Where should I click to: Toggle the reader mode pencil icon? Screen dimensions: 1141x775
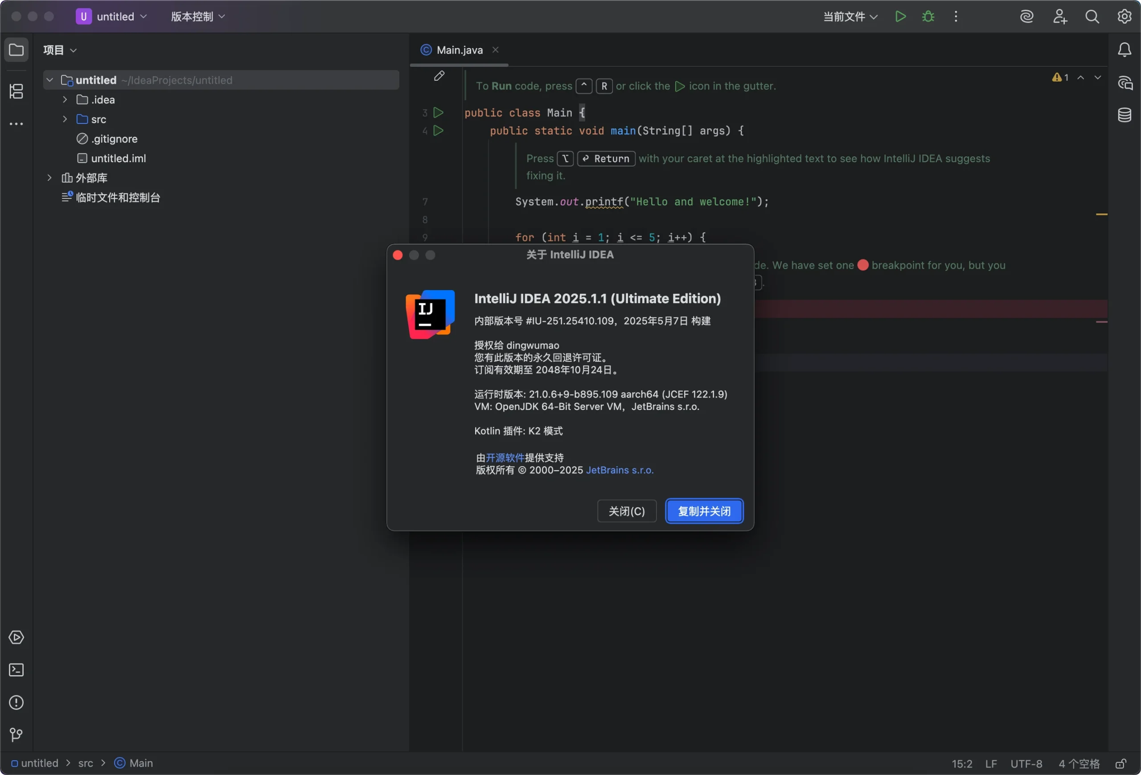pos(439,76)
